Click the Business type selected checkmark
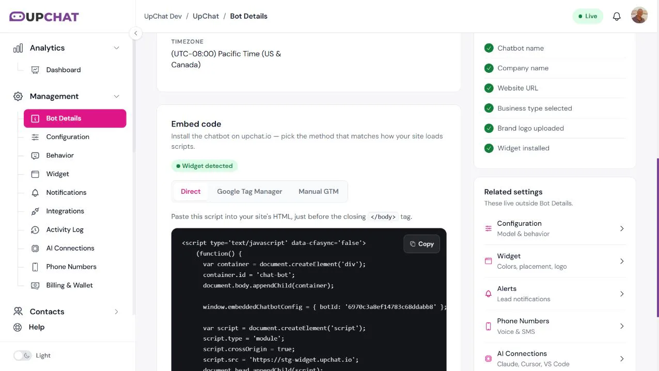 point(489,108)
